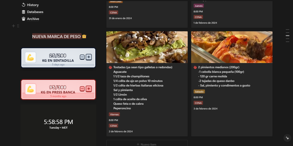Jump to highlighted section in page outline

click(x=287, y=35)
